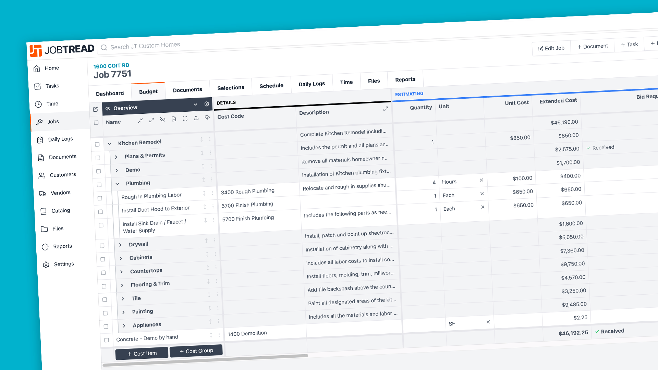
Task: Click the document checkmark icon
Action: click(174, 119)
